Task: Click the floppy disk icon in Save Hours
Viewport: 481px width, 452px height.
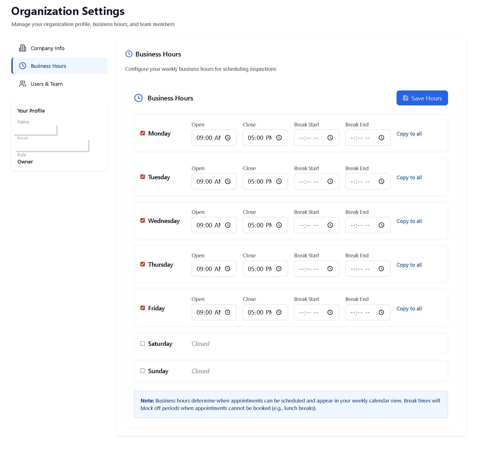Action: coord(405,98)
